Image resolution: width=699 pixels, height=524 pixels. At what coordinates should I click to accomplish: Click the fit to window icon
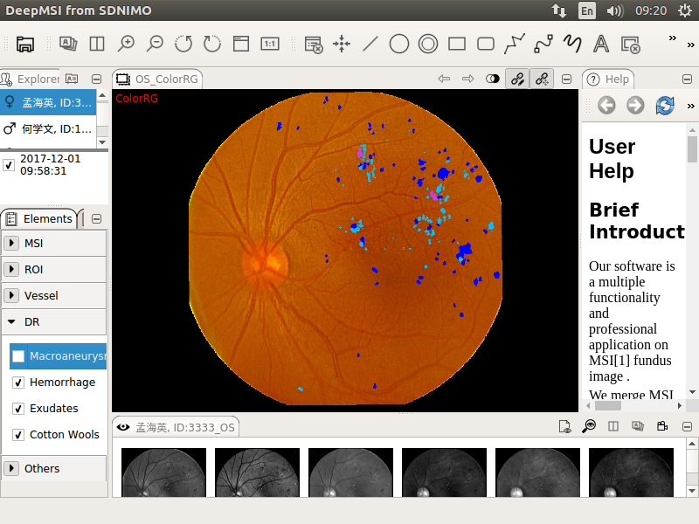point(241,44)
